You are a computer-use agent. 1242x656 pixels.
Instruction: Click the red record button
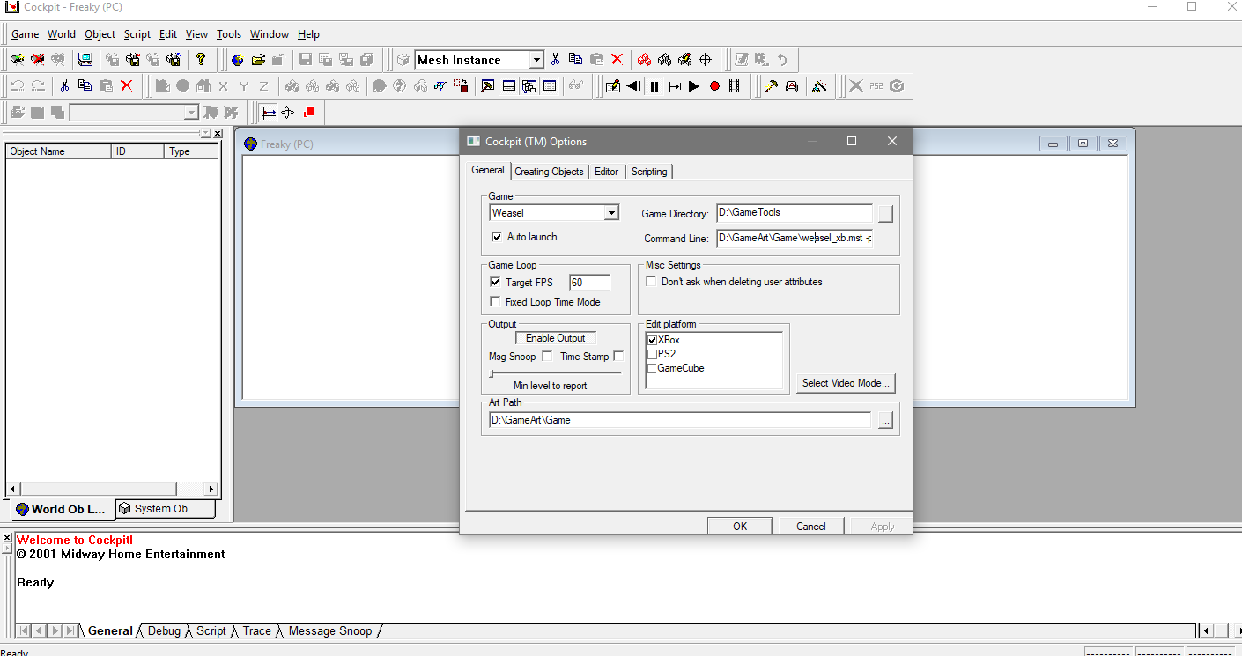click(714, 86)
